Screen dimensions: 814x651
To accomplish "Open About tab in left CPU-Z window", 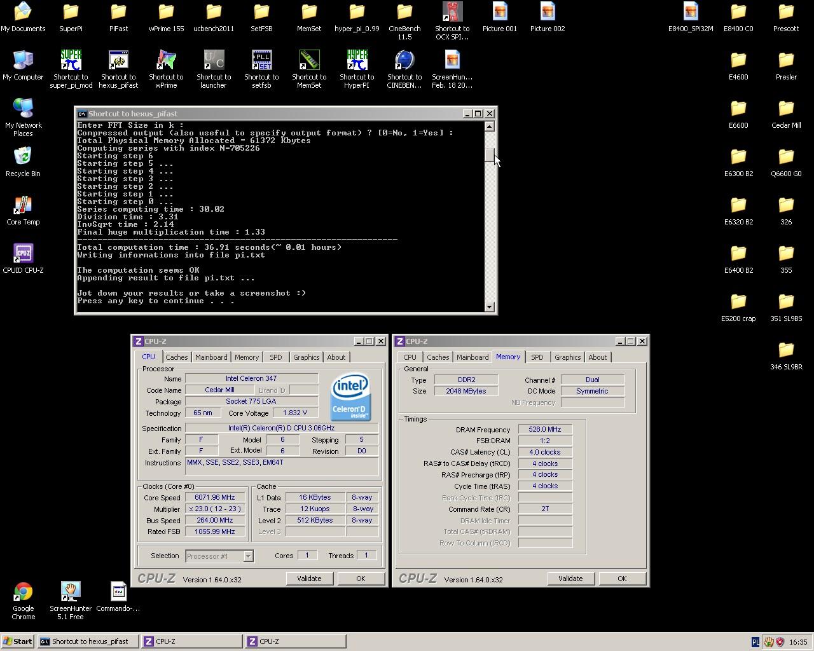I will [336, 357].
